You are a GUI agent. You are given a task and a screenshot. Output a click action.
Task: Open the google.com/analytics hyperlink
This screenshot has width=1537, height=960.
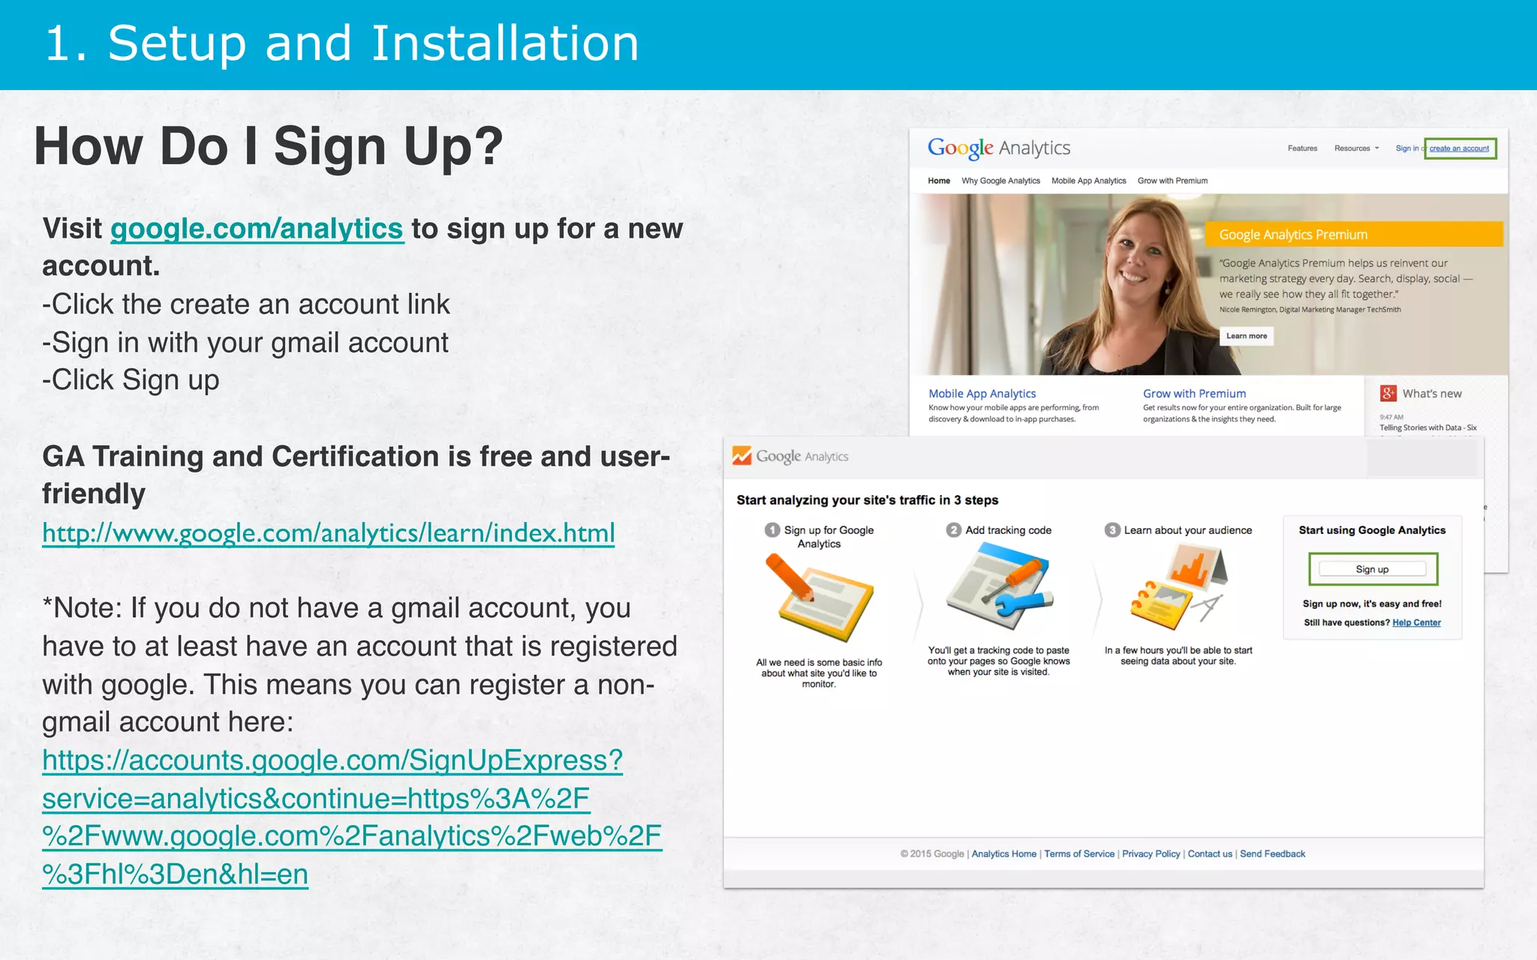point(257,229)
